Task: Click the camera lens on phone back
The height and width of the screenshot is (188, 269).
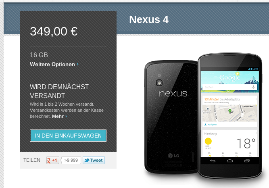Action: (x=159, y=83)
